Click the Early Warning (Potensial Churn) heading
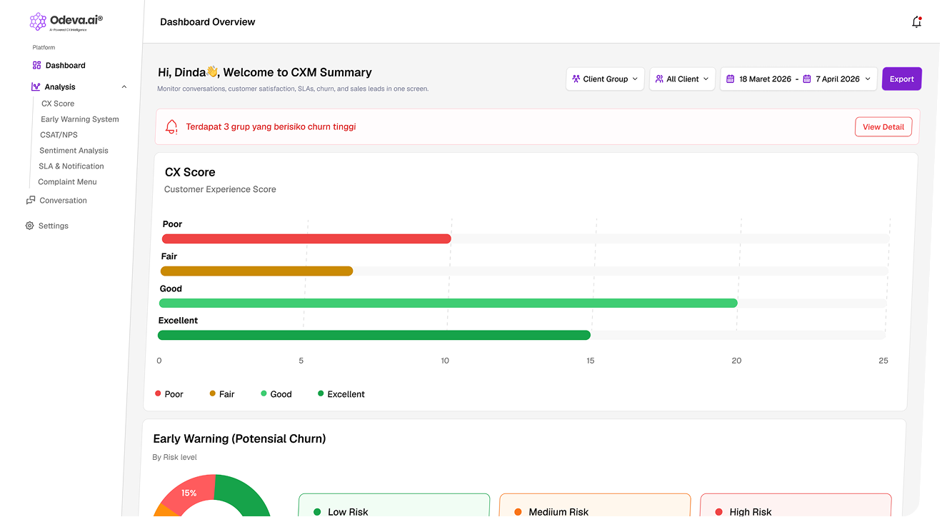Image resolution: width=942 pixels, height=517 pixels. tap(239, 438)
